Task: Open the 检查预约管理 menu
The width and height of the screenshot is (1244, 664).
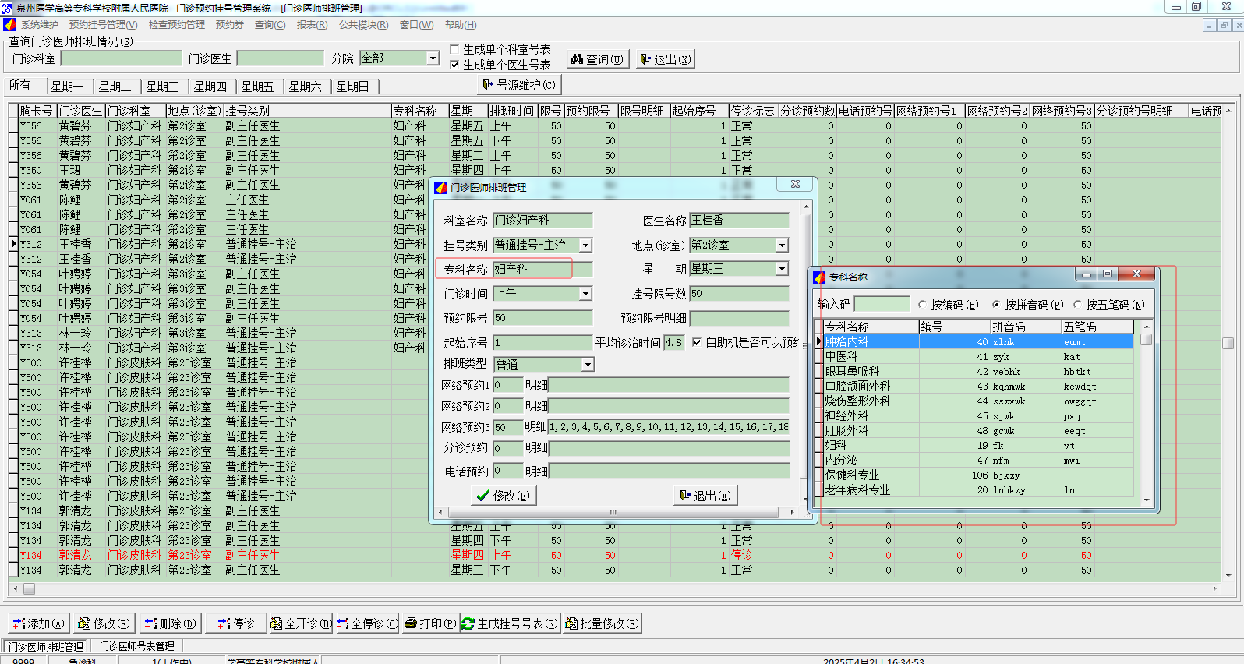Action: point(177,25)
